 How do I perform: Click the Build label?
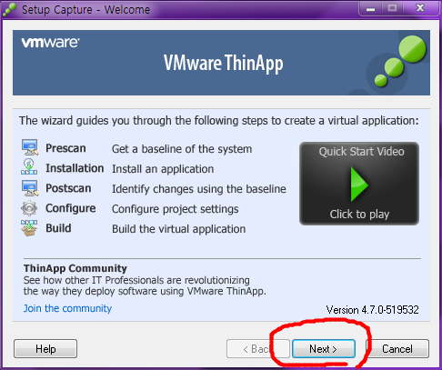coord(58,228)
